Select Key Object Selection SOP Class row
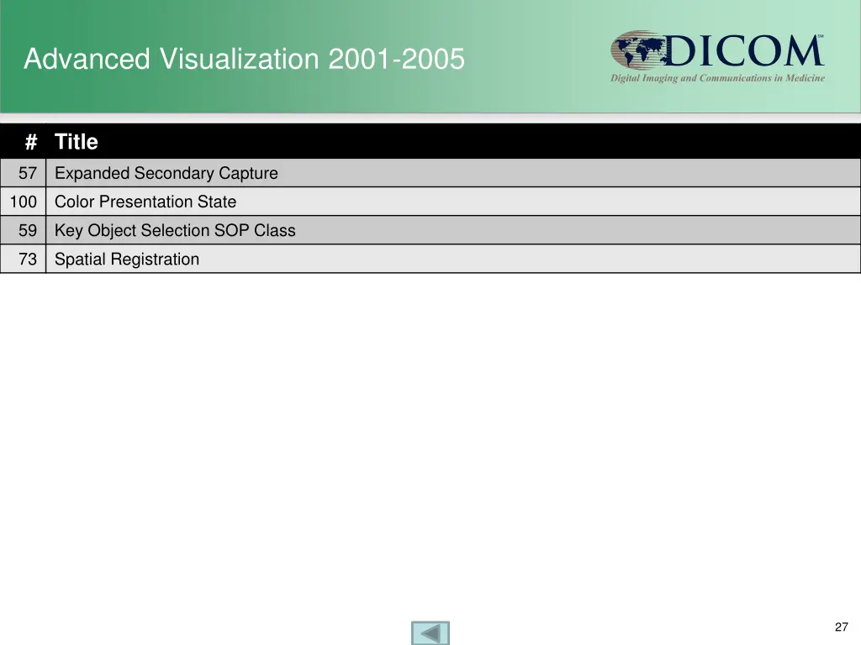 175,231
